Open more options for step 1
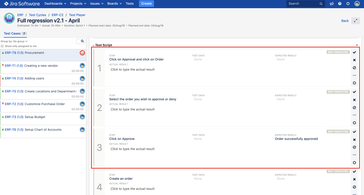Screen dimensions: 364x195 click(354, 75)
